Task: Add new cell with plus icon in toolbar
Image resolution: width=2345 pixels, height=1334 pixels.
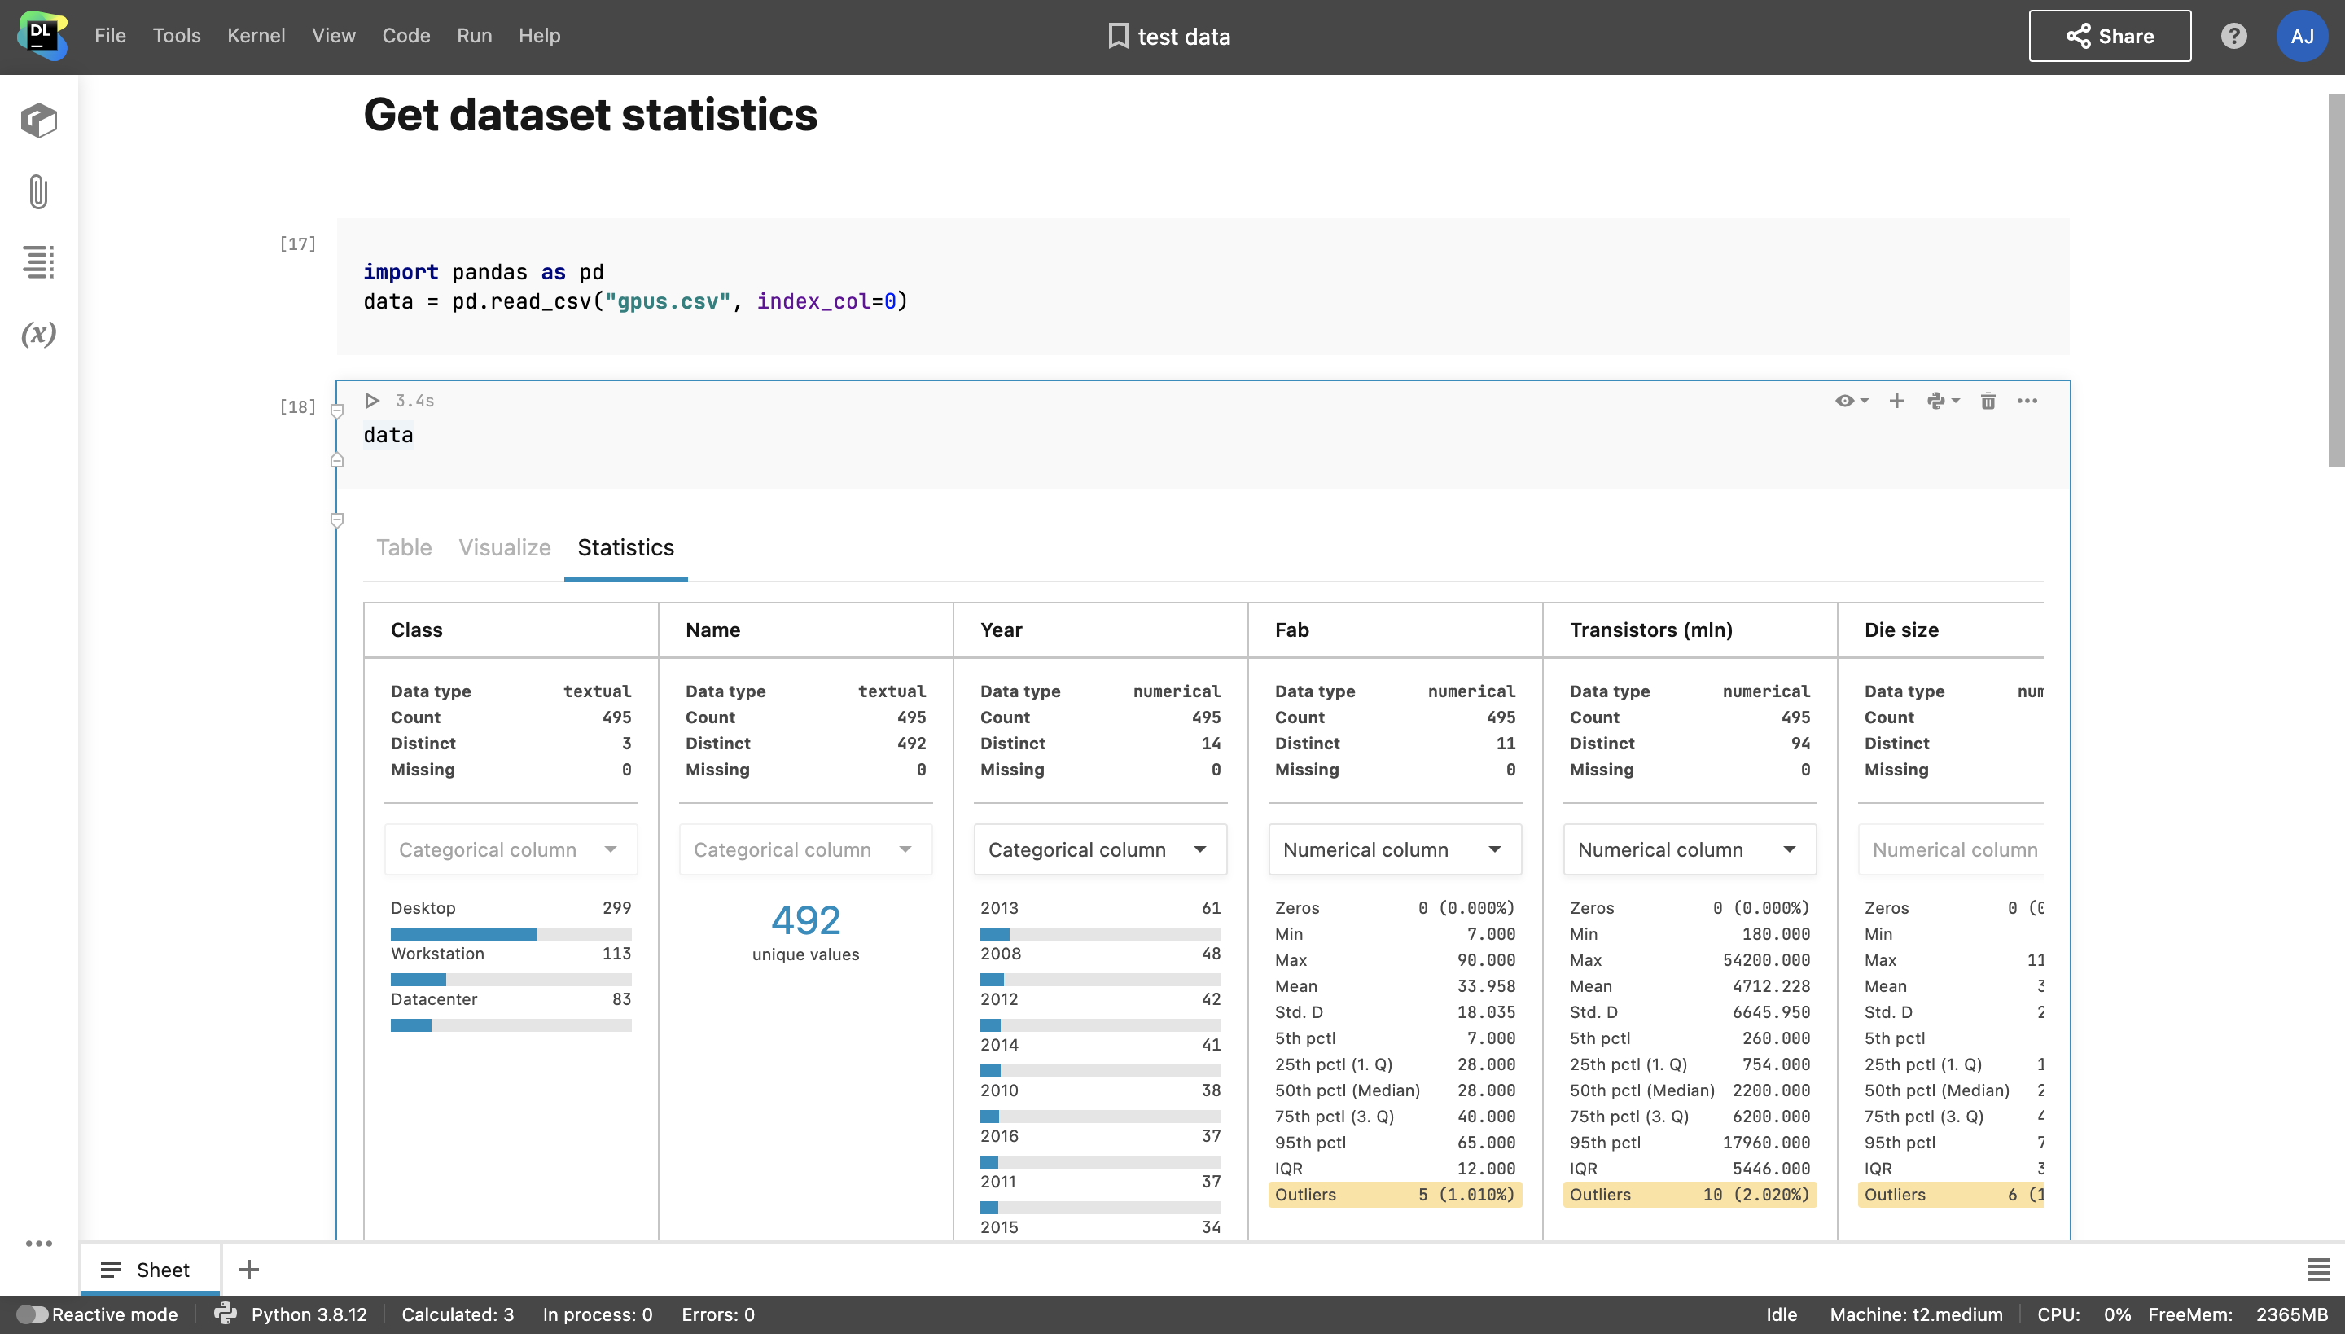Action: (x=1896, y=401)
